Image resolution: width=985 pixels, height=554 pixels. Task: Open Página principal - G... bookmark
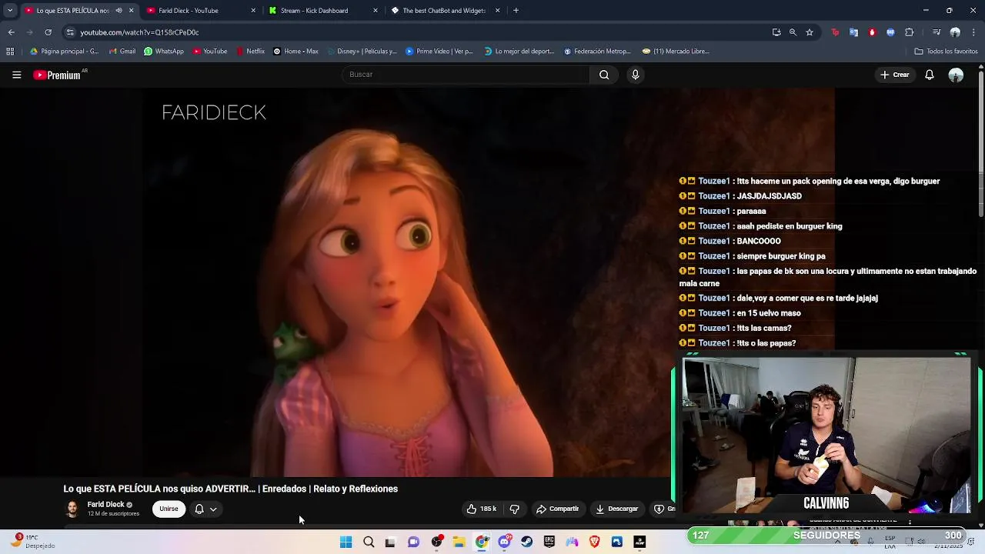(64, 52)
